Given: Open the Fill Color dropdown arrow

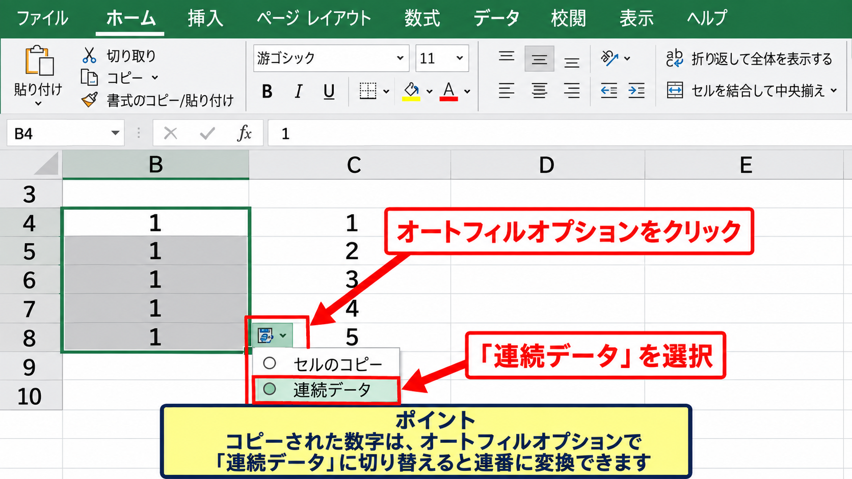Looking at the screenshot, I should click(x=430, y=92).
